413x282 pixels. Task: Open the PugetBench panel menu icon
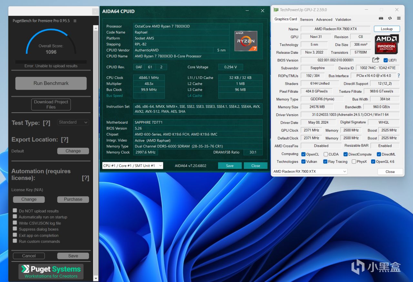click(x=75, y=21)
